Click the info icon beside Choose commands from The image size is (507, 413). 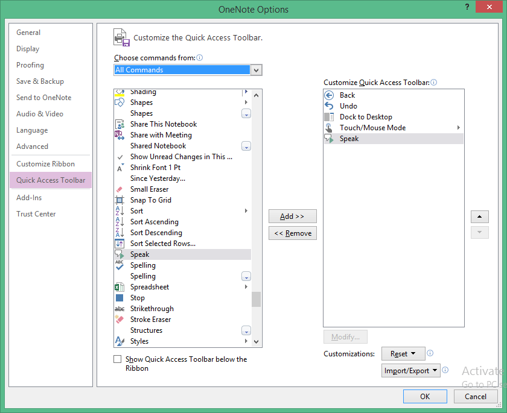click(x=200, y=58)
